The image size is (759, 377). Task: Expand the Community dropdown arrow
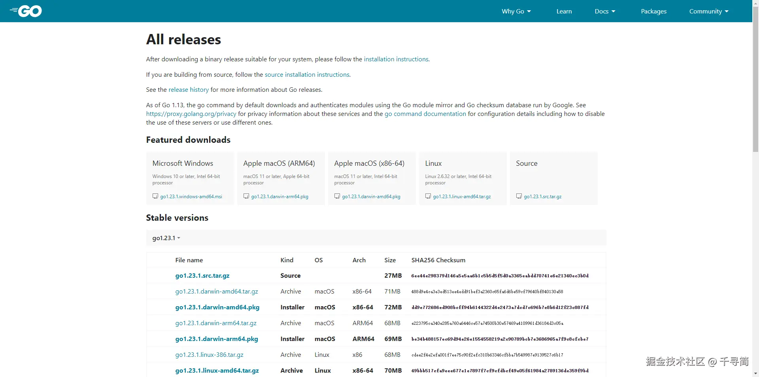[727, 11]
